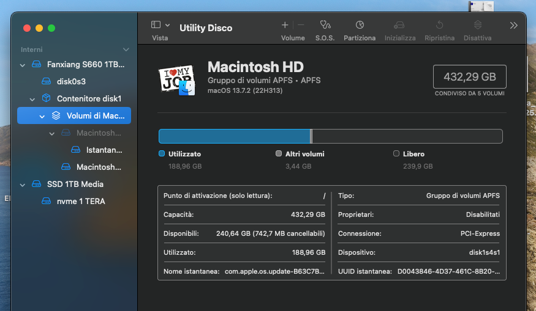Collapse the dimmed Macintosh... volume chevron
The image size is (536, 311).
pos(51,133)
